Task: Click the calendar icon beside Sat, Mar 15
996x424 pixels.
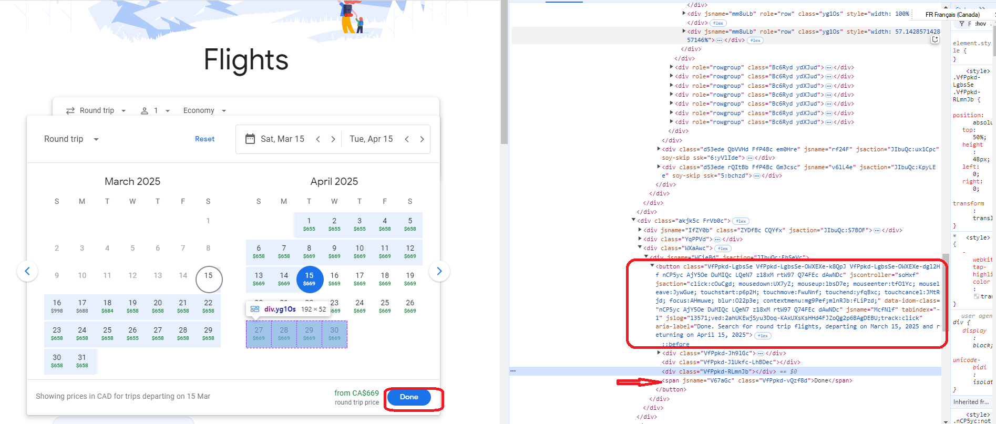Action: tap(250, 139)
